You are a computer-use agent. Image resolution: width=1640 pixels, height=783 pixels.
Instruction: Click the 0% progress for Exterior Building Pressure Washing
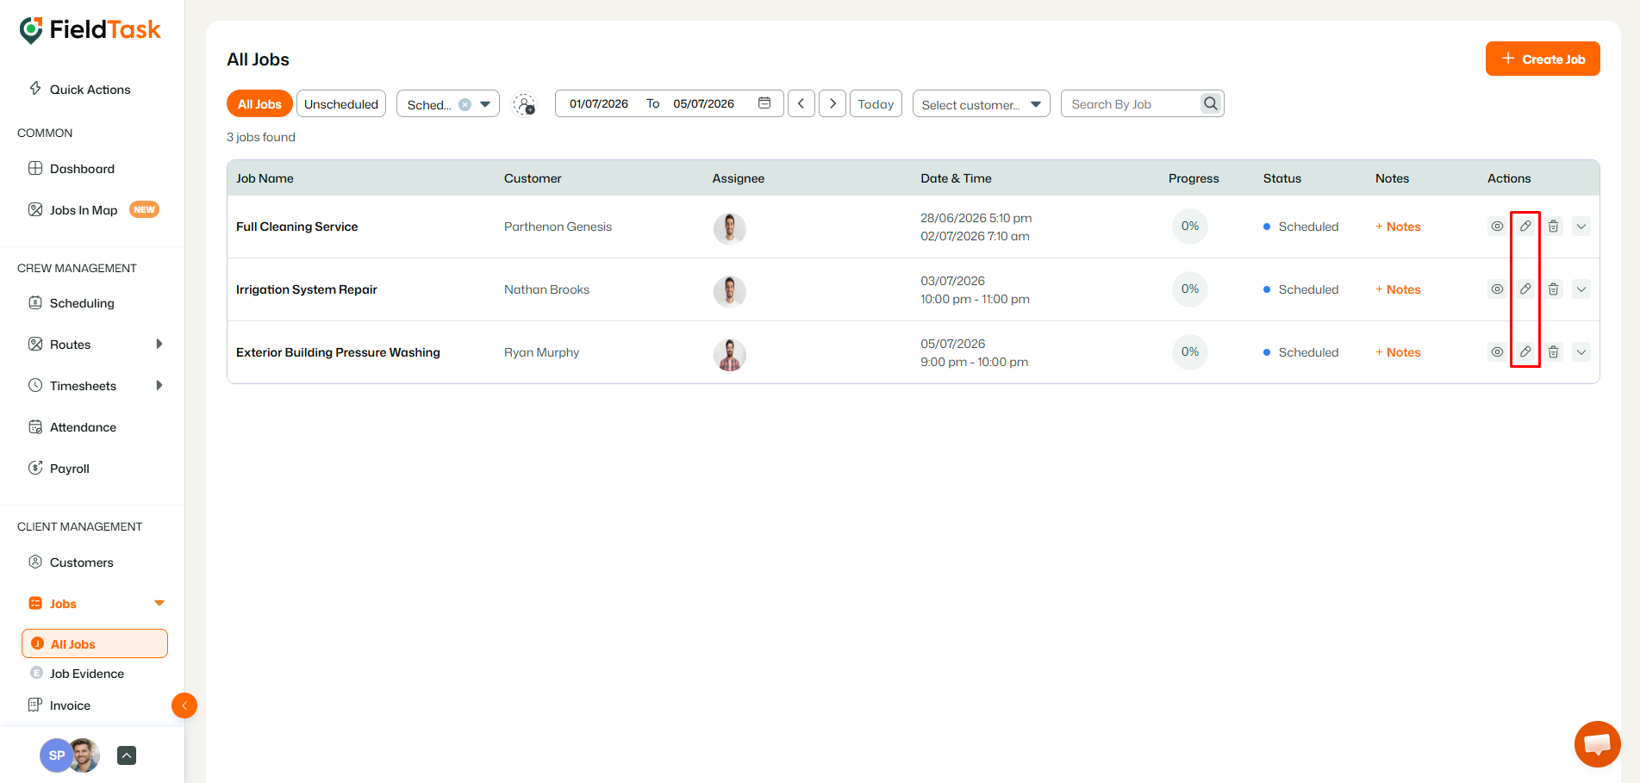(1190, 352)
